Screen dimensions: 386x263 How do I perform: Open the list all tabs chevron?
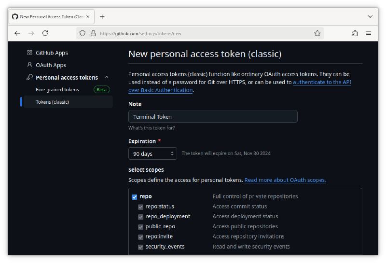(x=370, y=16)
